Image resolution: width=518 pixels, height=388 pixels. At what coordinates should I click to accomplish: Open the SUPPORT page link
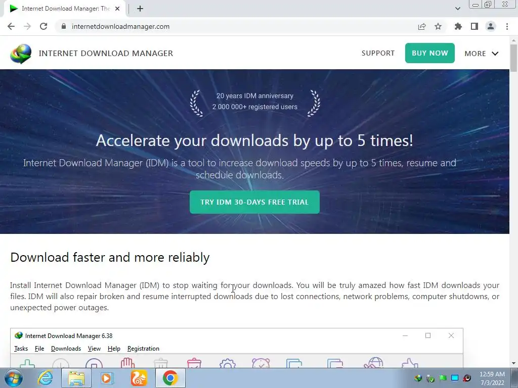tap(378, 53)
